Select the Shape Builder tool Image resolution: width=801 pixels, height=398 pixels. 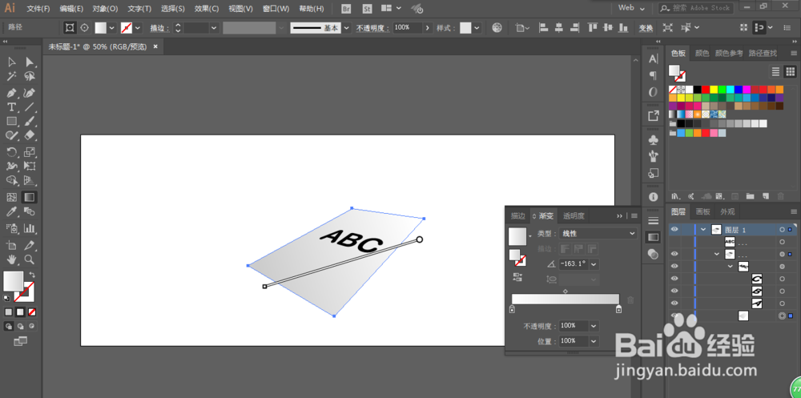coord(12,180)
